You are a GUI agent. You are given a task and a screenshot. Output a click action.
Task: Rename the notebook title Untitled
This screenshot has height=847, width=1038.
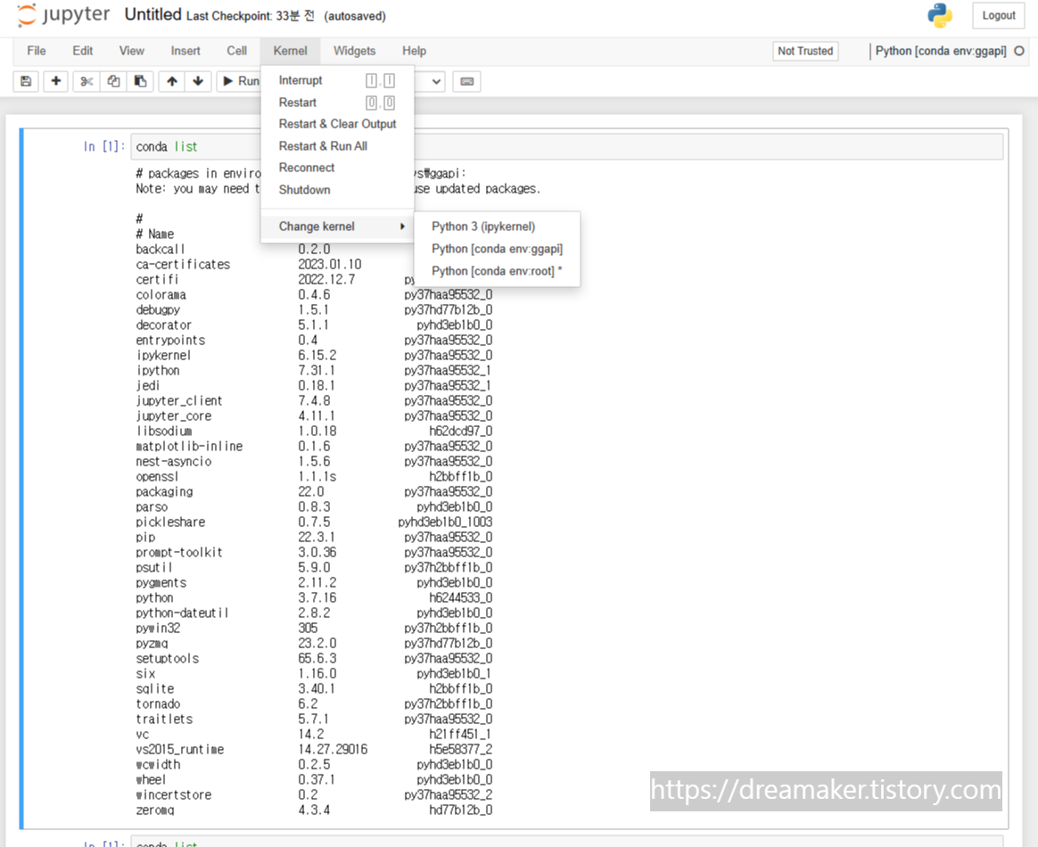coord(152,14)
